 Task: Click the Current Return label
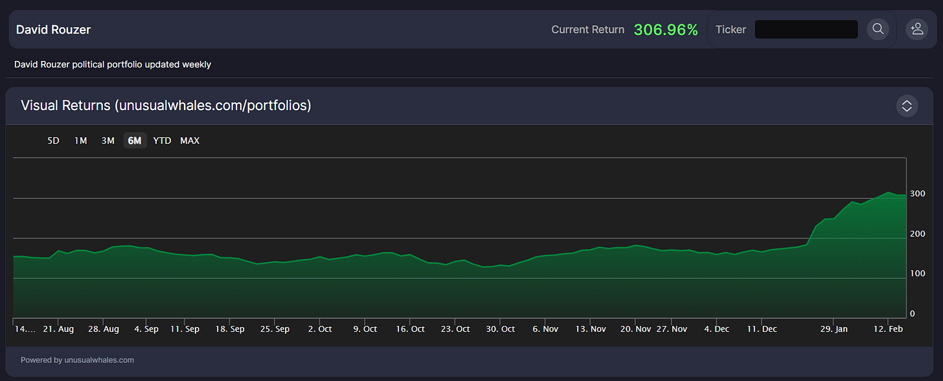tap(587, 30)
